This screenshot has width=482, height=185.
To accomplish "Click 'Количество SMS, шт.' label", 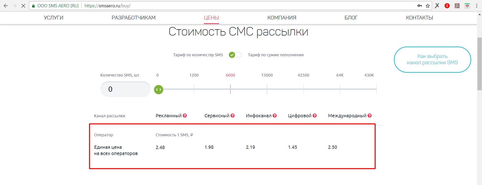I will click(120, 75).
